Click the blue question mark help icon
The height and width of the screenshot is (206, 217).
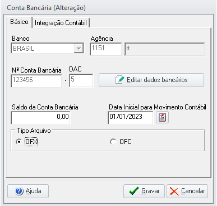(x=19, y=191)
